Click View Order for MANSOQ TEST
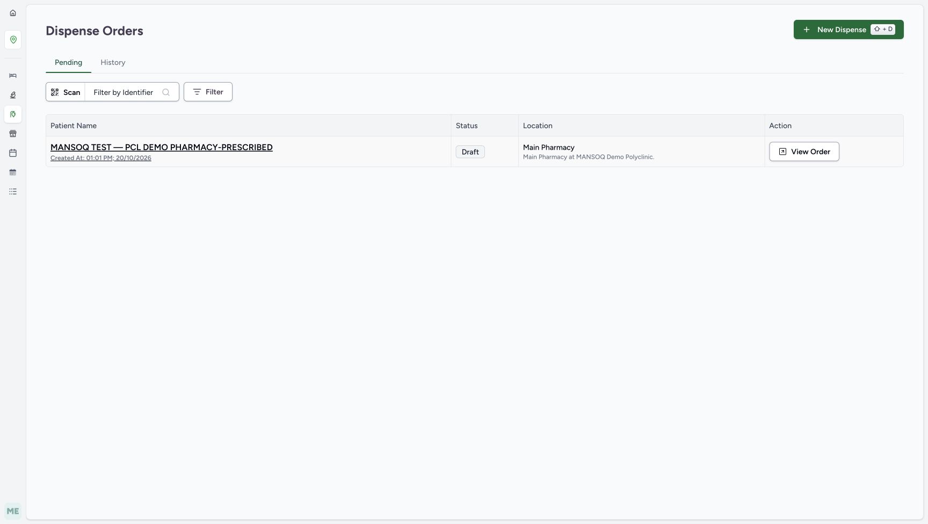The height and width of the screenshot is (524, 928). [x=804, y=152]
